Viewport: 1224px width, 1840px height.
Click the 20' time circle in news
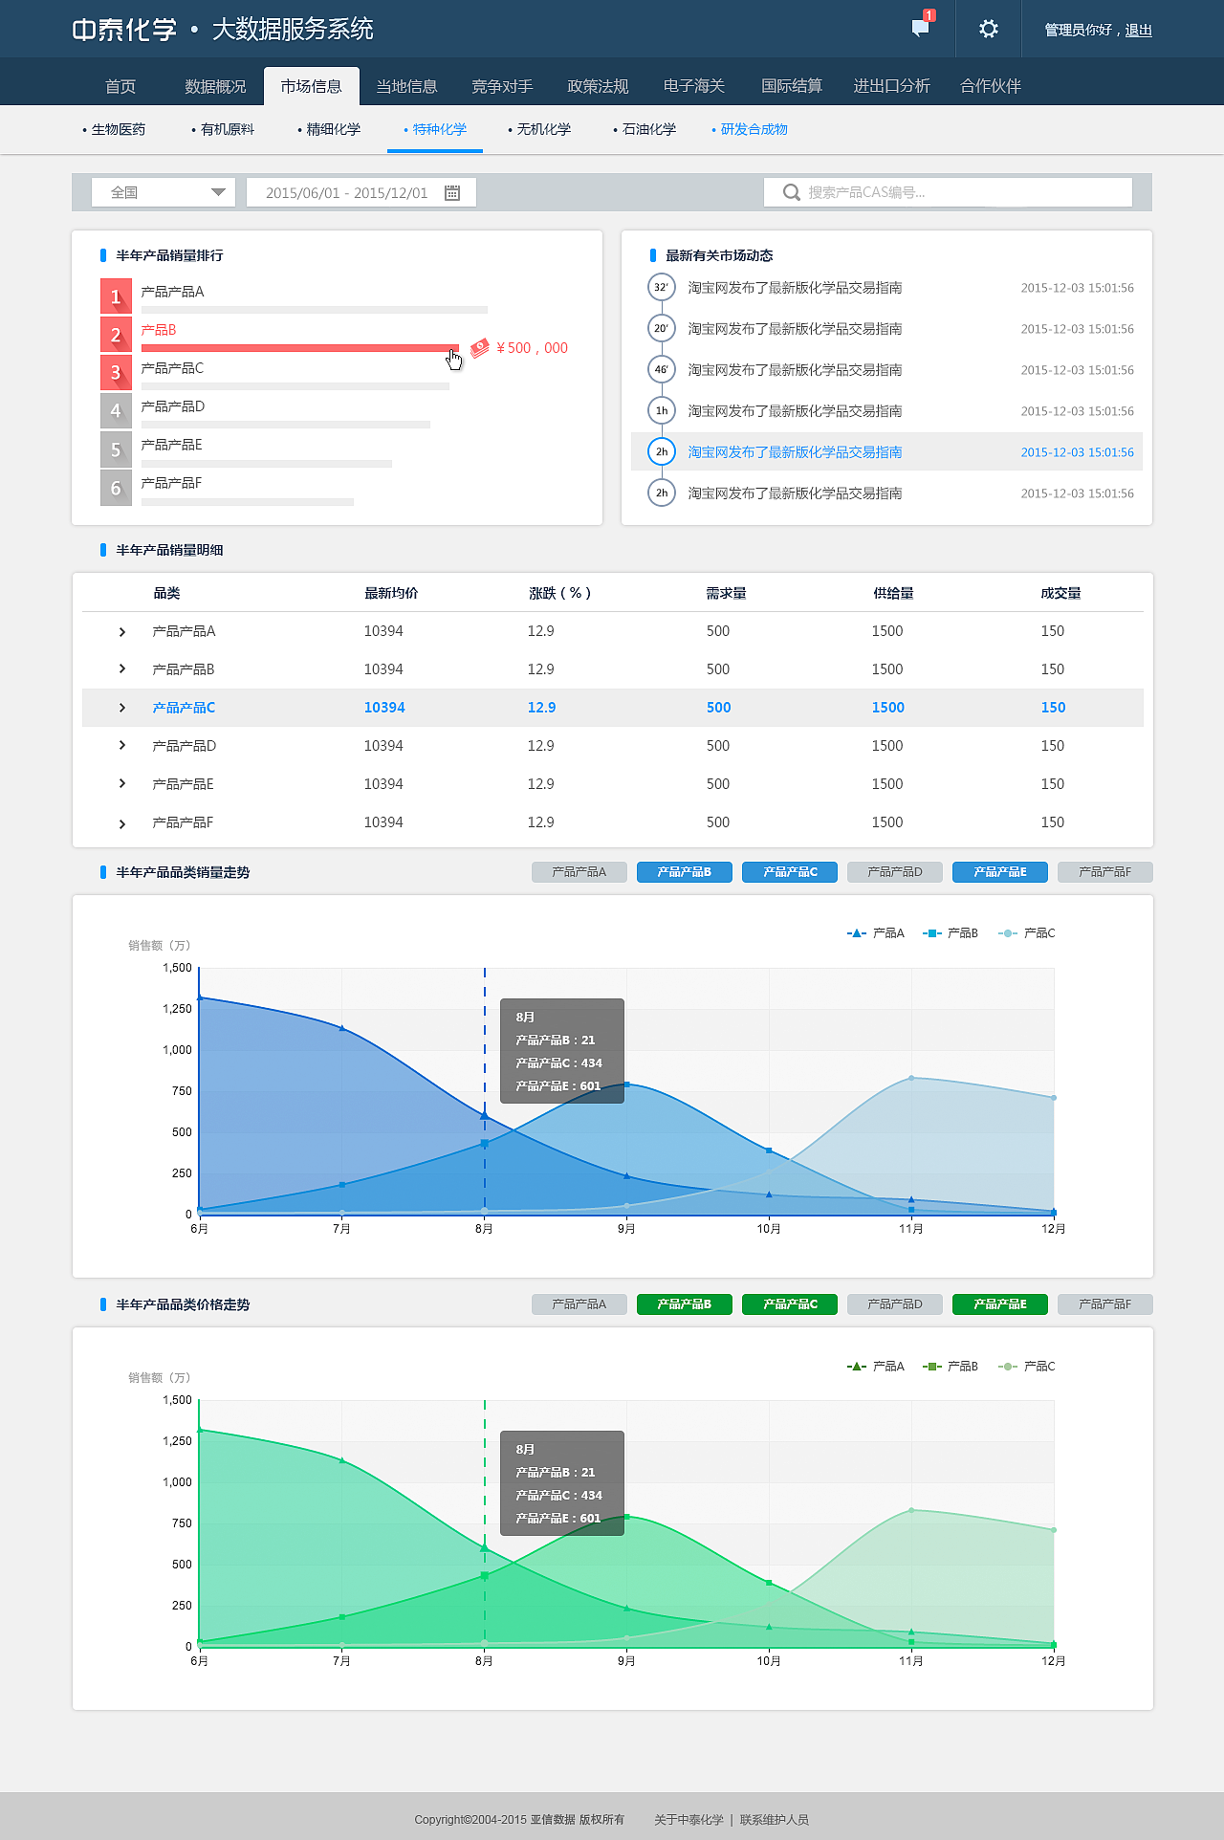(x=661, y=328)
